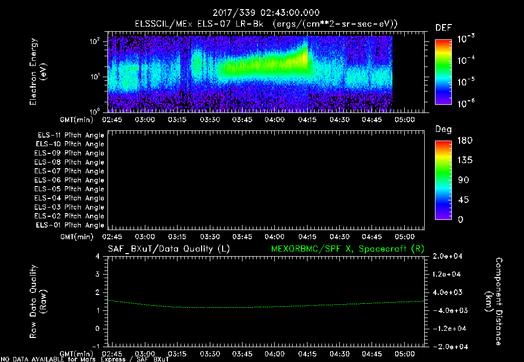
Task: Click 'ELS-09 Pitch Angle' row label
Action: (69, 153)
